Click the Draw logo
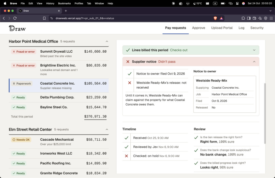 [x=17, y=28]
